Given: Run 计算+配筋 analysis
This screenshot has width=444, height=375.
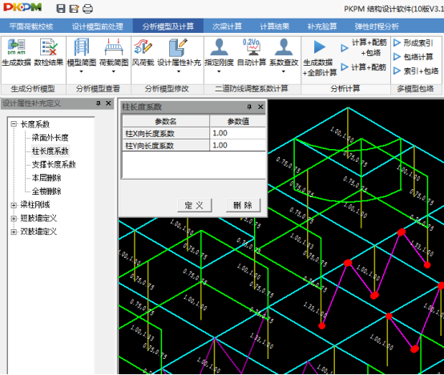Looking at the screenshot, I should (364, 67).
